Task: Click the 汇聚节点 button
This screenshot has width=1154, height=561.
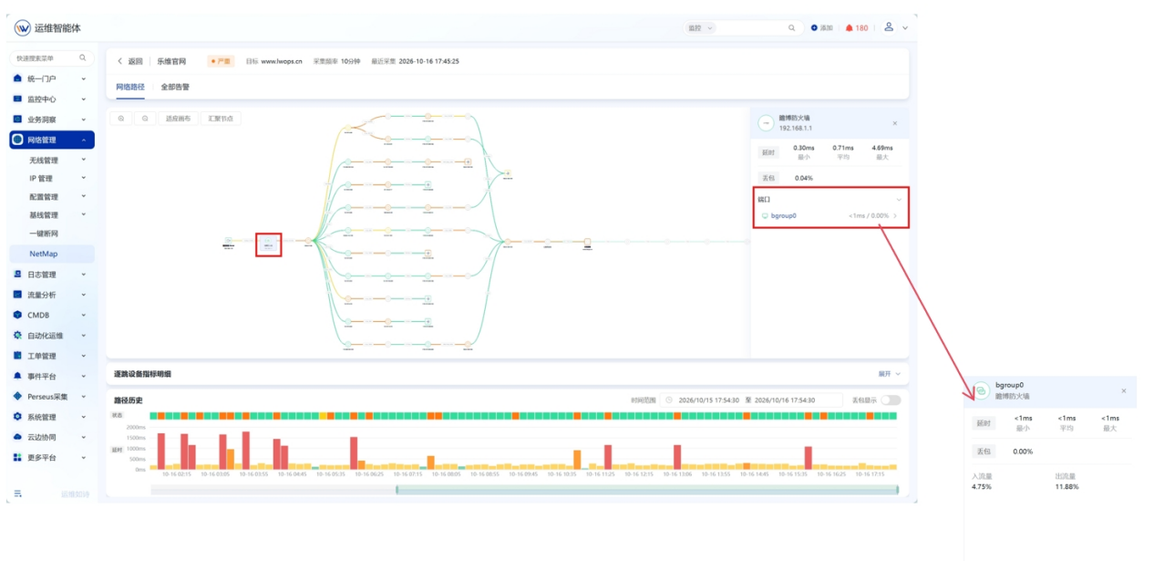Action: (221, 119)
